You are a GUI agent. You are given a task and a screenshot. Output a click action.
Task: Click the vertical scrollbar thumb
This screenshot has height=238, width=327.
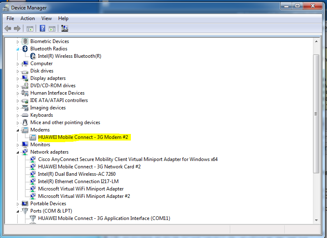pyautogui.click(x=316, y=114)
